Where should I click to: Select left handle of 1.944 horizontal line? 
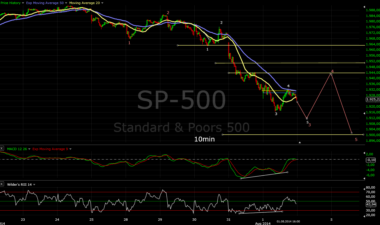click(x=229, y=73)
